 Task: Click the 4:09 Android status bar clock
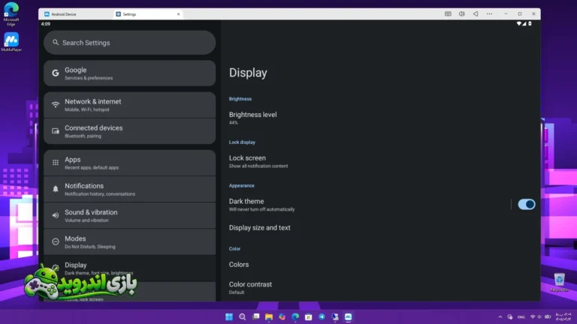click(46, 24)
